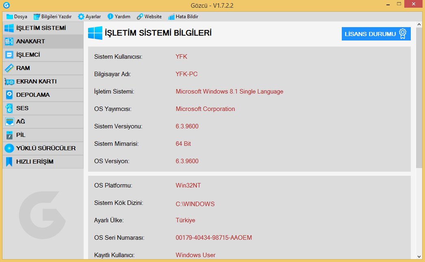
Task: Click the CPU chip icon beside İŞLEMCİ
Action: [9, 55]
